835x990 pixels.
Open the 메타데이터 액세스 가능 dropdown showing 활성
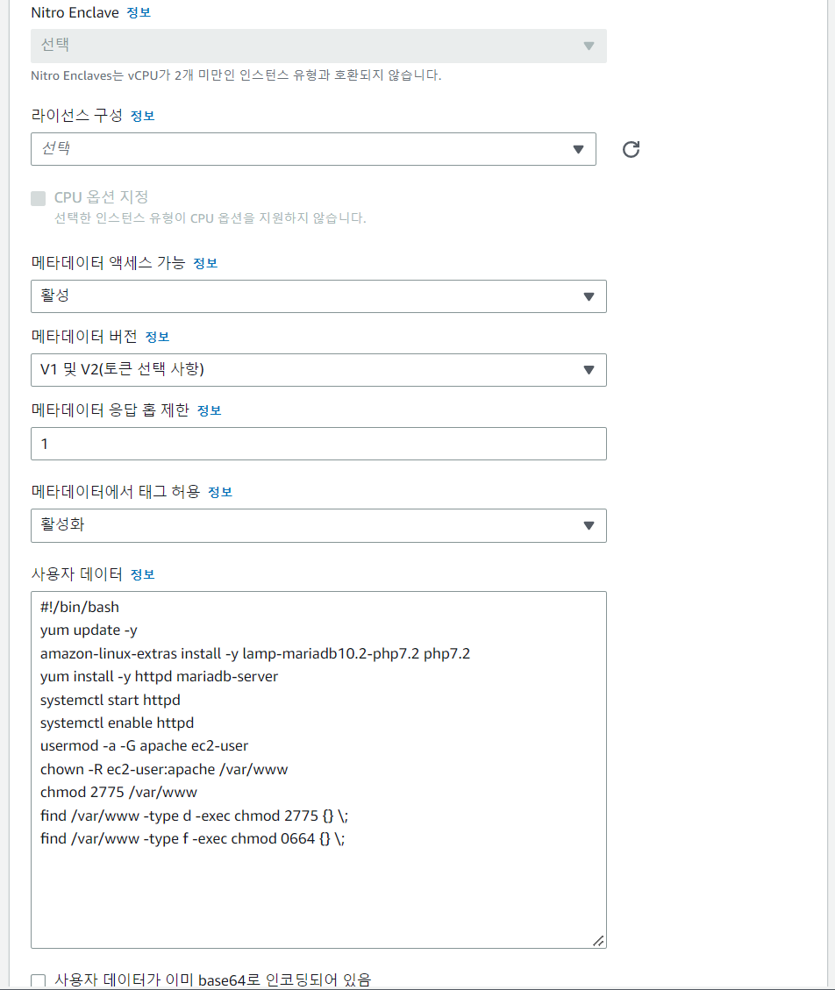(318, 296)
